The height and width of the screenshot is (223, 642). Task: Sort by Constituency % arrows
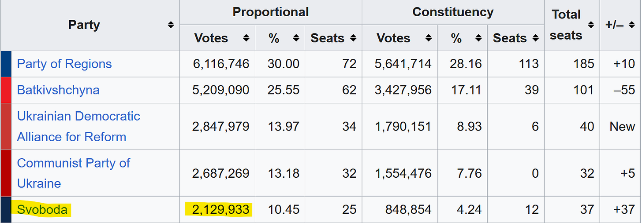point(478,38)
